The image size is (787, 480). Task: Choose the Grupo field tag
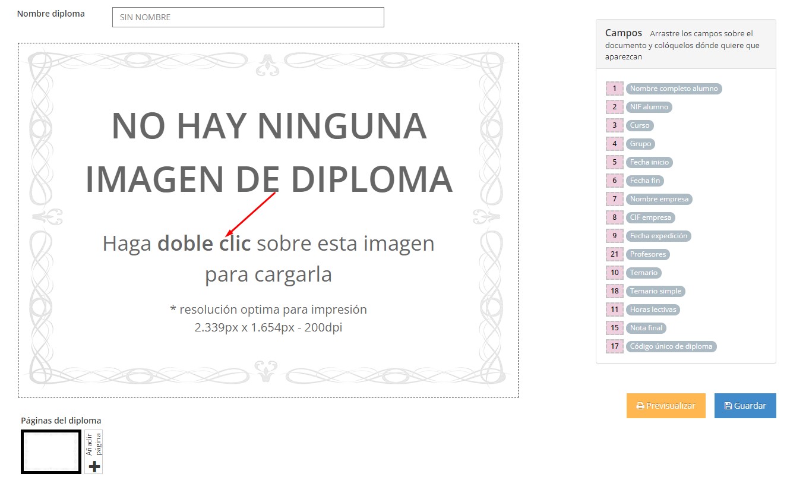click(x=640, y=144)
